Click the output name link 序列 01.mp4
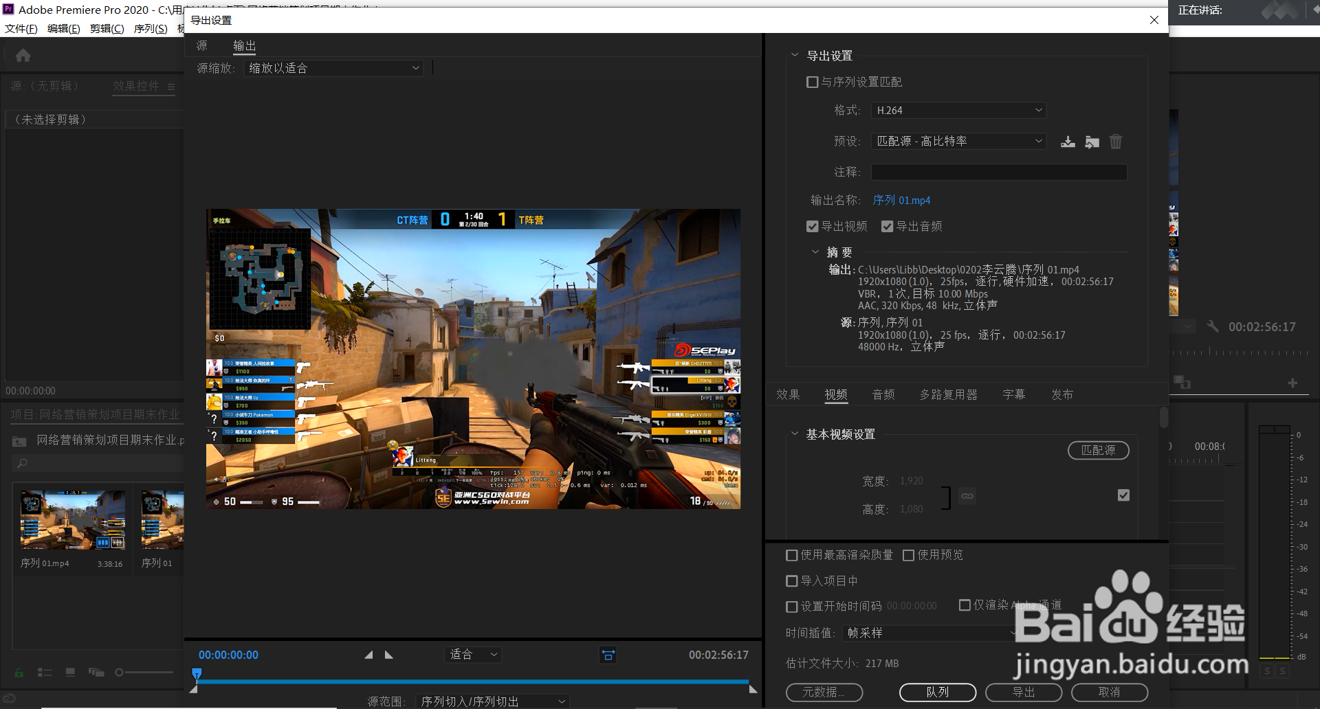1320x709 pixels. 901,201
